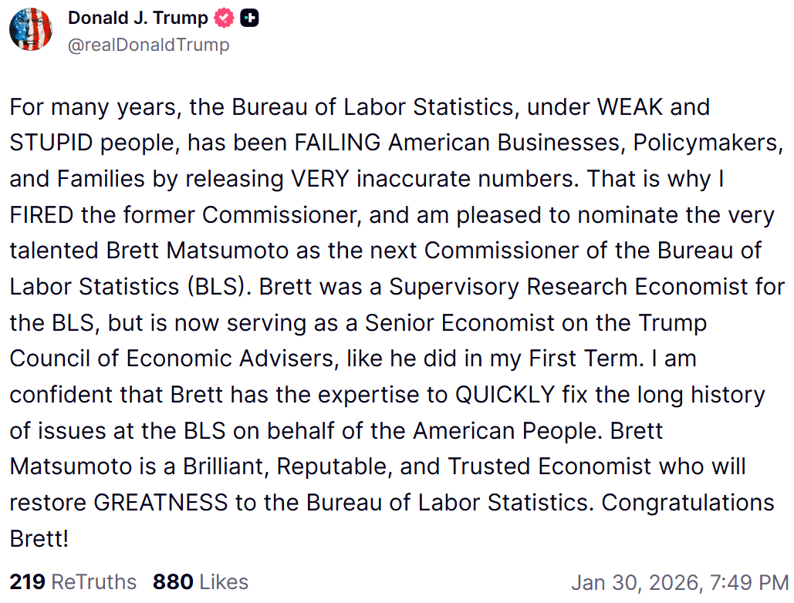
Task: Click the word QUICKLY in the post
Action: point(504,395)
